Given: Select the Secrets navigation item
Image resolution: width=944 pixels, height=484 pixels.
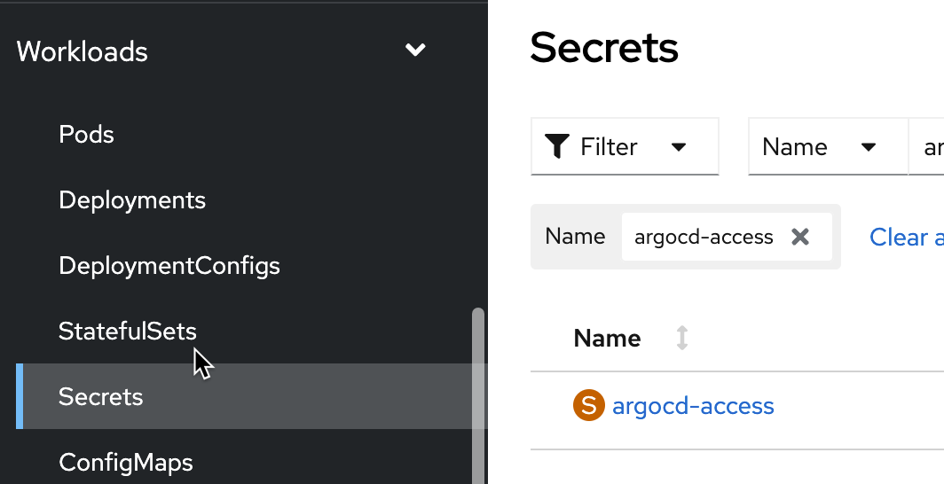Looking at the screenshot, I should point(101,397).
